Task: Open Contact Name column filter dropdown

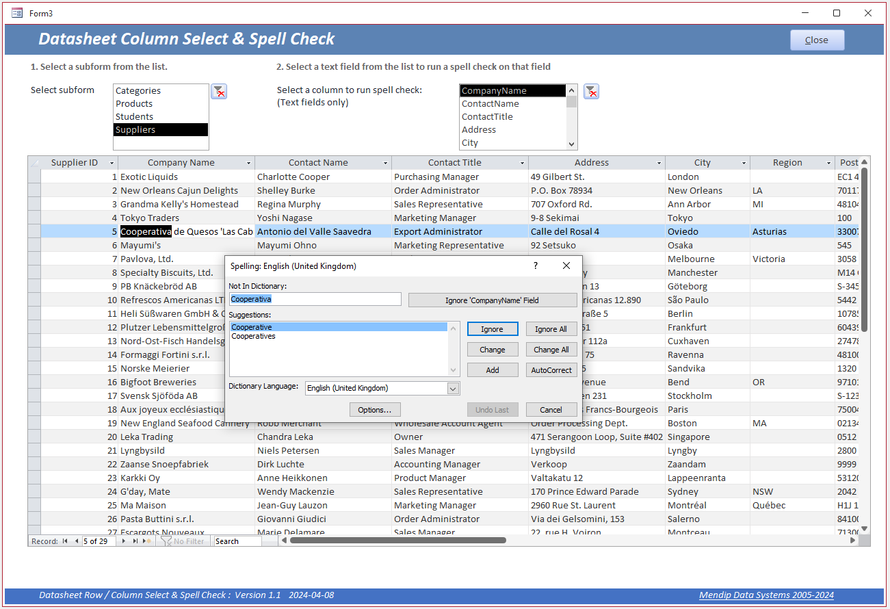Action: pos(386,163)
